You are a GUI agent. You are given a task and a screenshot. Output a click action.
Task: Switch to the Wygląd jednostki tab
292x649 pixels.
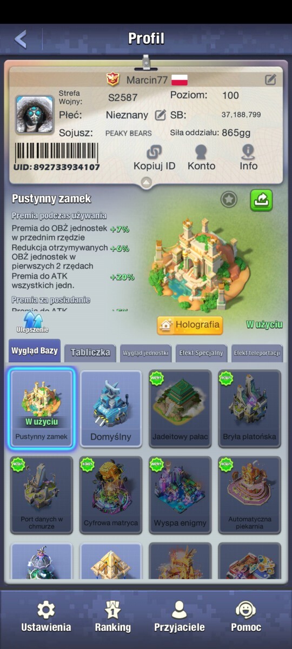coord(146,353)
